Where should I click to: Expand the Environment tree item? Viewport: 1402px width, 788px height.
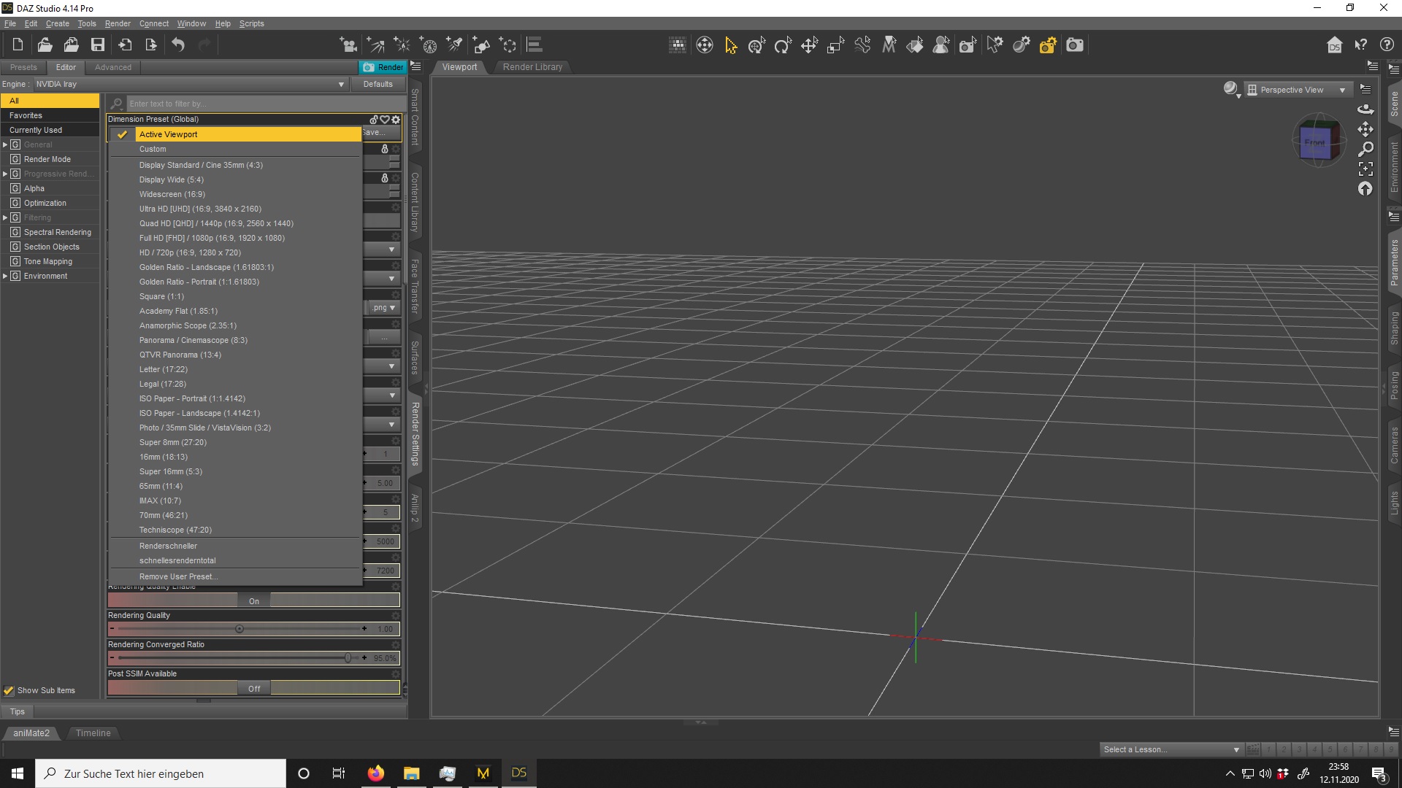[5, 276]
